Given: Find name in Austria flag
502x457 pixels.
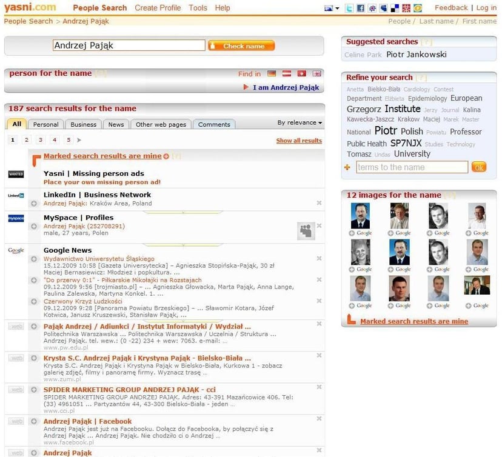Looking at the screenshot, I should click(287, 73).
